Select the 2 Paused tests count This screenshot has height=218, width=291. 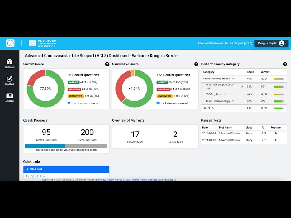click(x=175, y=134)
